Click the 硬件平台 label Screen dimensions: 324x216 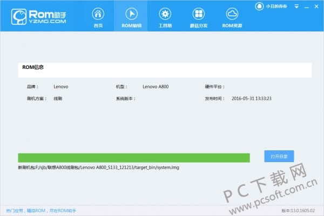[x=214, y=87]
